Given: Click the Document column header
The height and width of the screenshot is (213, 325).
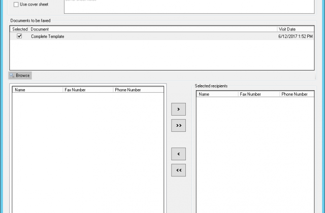Looking at the screenshot, I should (x=152, y=29).
